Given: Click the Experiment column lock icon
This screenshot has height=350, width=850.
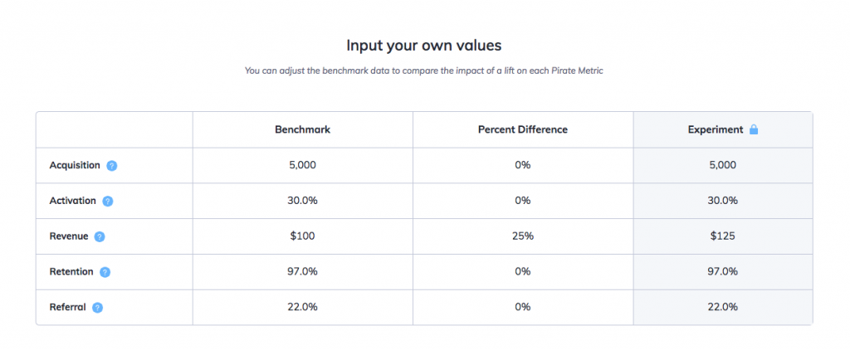Looking at the screenshot, I should (754, 129).
